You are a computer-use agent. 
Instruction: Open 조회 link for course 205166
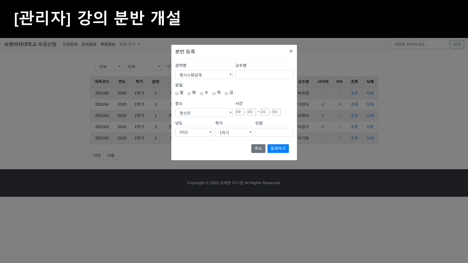click(x=354, y=93)
